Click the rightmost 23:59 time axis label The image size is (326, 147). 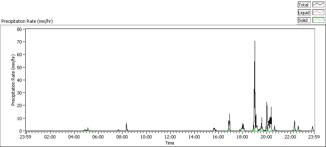[x=314, y=137]
